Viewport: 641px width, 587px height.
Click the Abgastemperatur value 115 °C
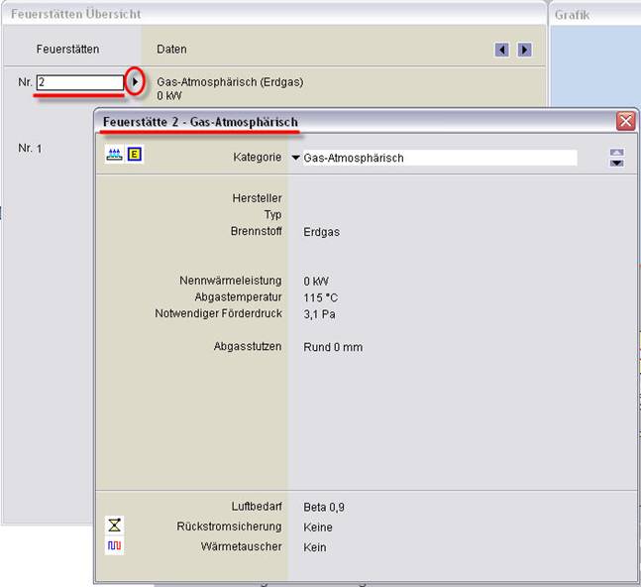pyautogui.click(x=322, y=297)
